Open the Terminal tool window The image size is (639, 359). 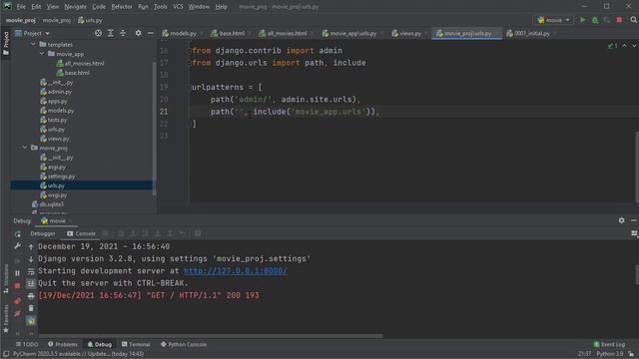(x=136, y=344)
